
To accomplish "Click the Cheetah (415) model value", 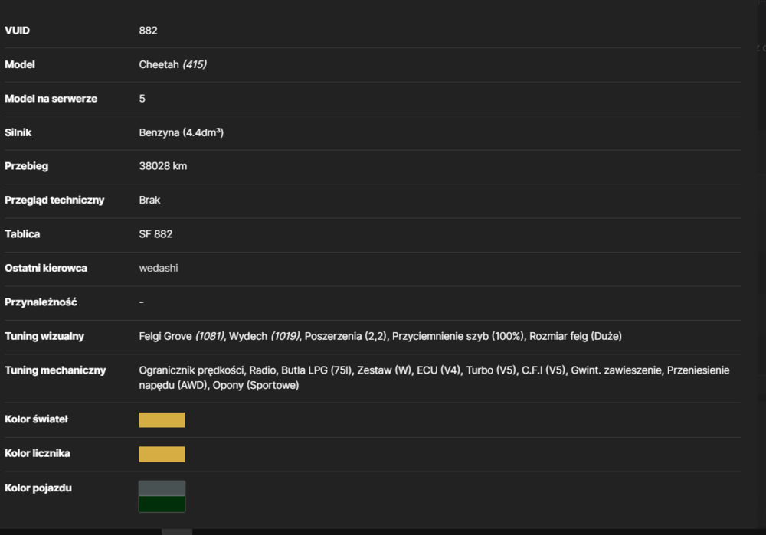I will [x=172, y=64].
